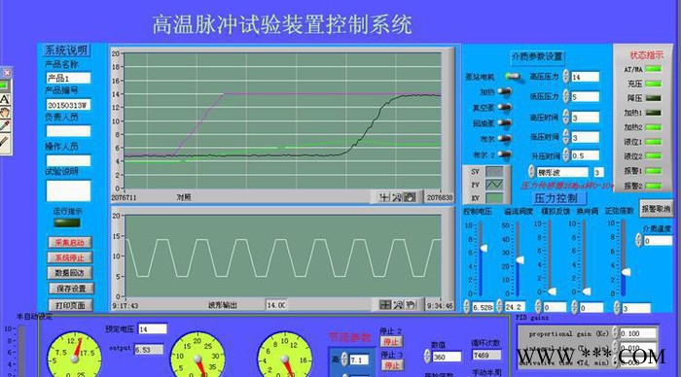Activate zoom tool on upper pressure graph

tap(397, 197)
